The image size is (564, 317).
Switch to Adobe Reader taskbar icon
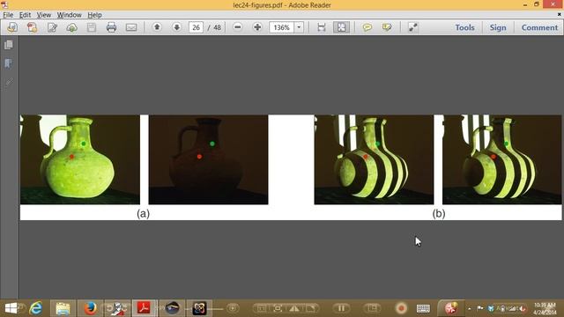tap(144, 308)
